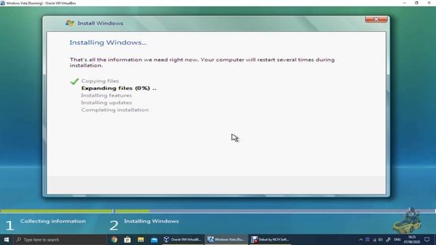The image size is (436, 245).
Task: Switch to Oracle VM VirtualBox Manager taskbar button
Action: pos(183,240)
